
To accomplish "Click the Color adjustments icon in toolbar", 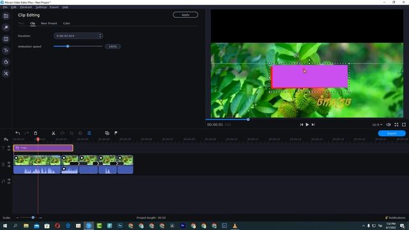I will tap(81, 133).
